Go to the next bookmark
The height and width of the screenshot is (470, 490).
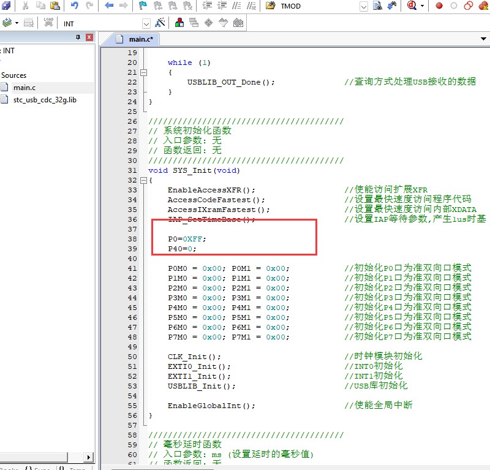click(x=173, y=6)
